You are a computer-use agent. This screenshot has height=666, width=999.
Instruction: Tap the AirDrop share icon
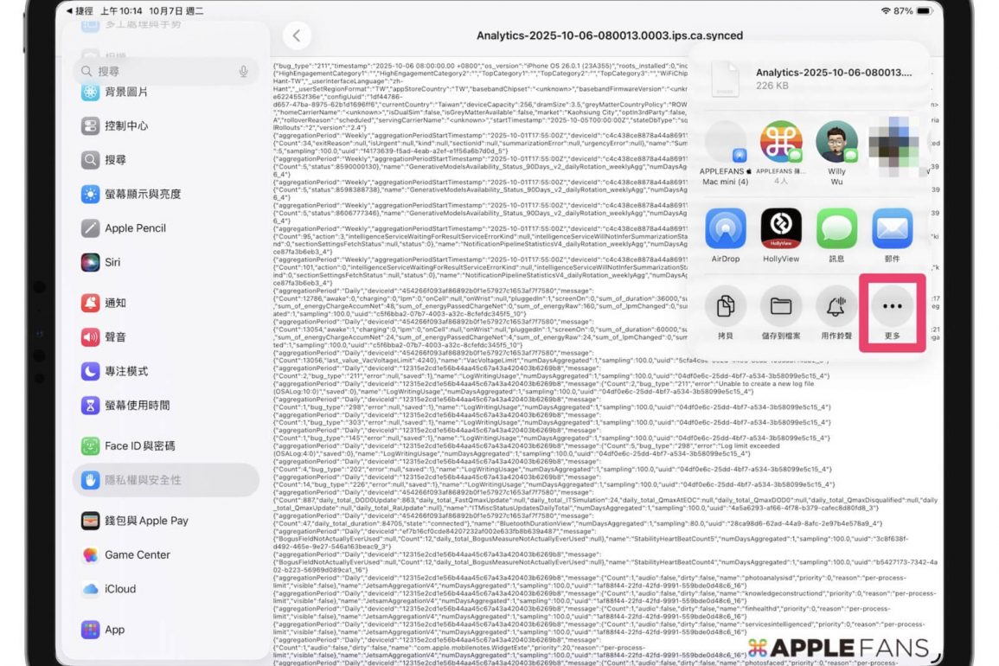(x=726, y=229)
